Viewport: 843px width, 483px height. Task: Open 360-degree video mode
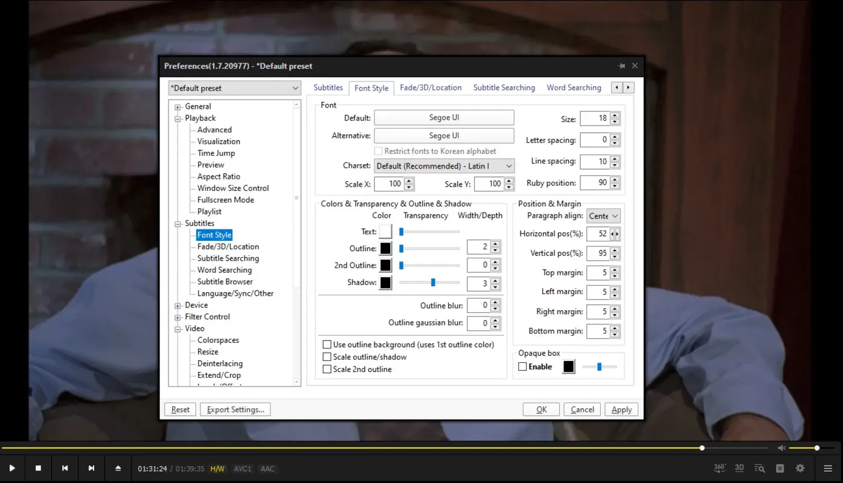click(x=719, y=467)
